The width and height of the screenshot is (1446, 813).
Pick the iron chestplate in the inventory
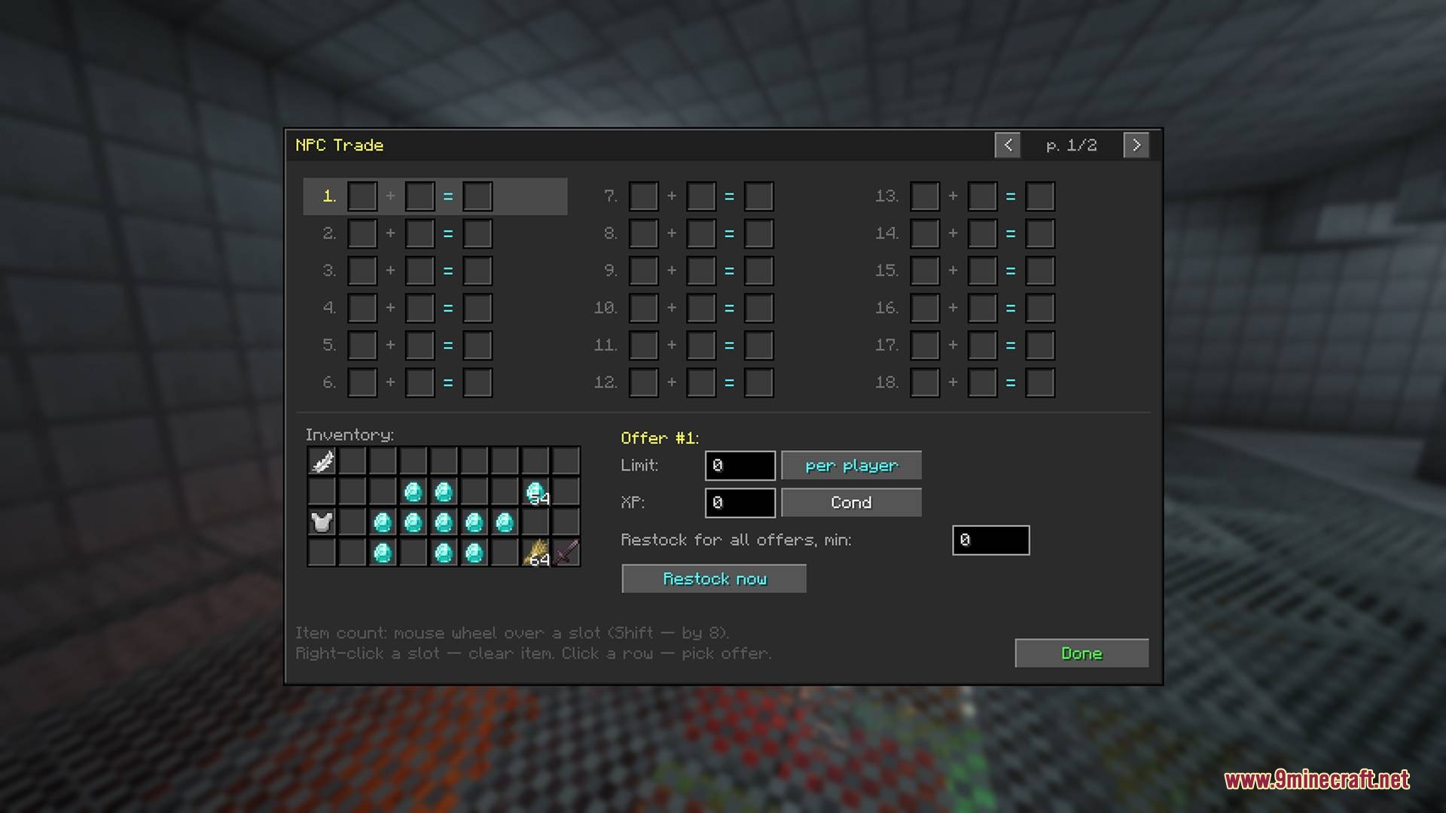(322, 522)
